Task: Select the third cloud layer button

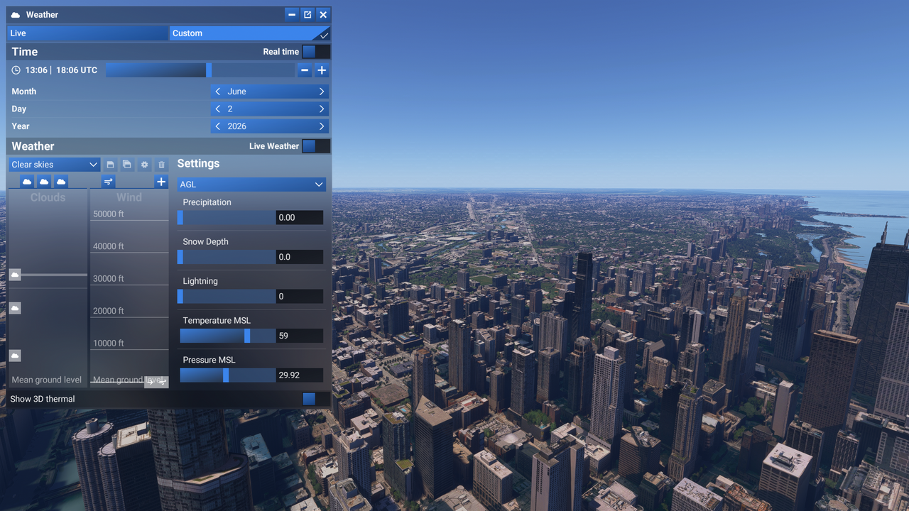Action: coord(61,182)
